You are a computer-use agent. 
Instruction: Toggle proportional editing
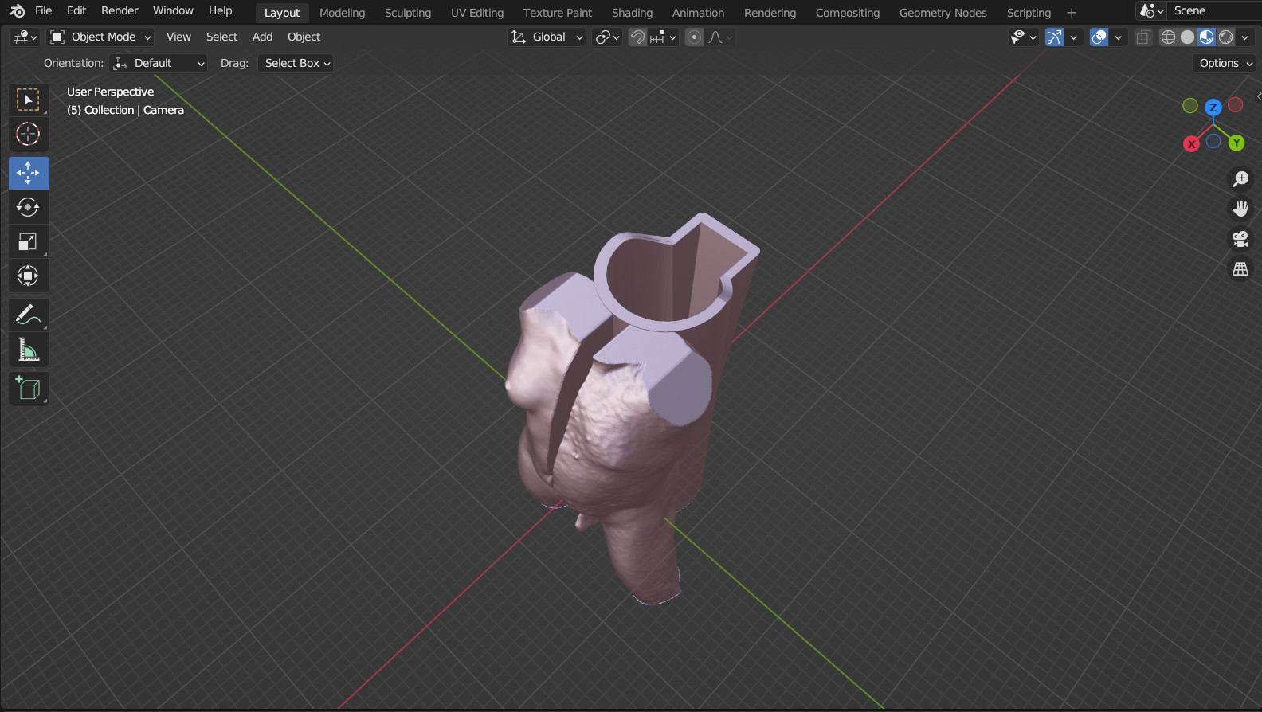[x=695, y=37]
